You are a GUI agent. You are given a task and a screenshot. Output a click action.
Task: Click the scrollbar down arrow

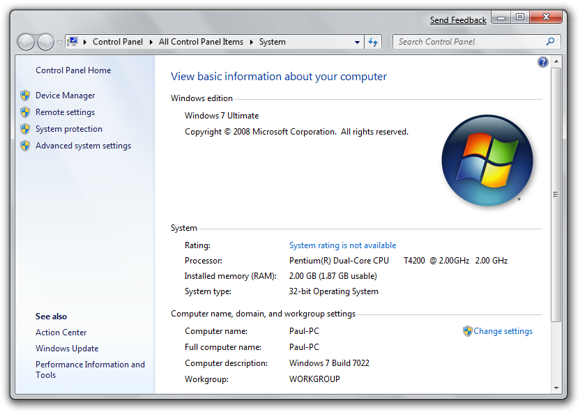click(556, 388)
